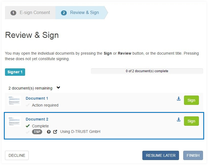Collapse the documents remaining chevron
Image resolution: width=208 pixels, height=165 pixels.
(58, 88)
